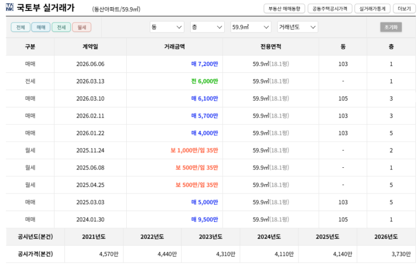The width and height of the screenshot is (419, 267).
Task: Click the TANK logo icon
Action: 9,7
